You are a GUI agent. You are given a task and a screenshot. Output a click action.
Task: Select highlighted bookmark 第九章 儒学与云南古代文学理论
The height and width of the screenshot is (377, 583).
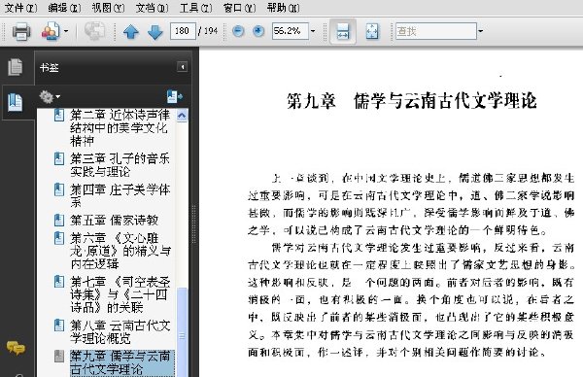click(121, 362)
